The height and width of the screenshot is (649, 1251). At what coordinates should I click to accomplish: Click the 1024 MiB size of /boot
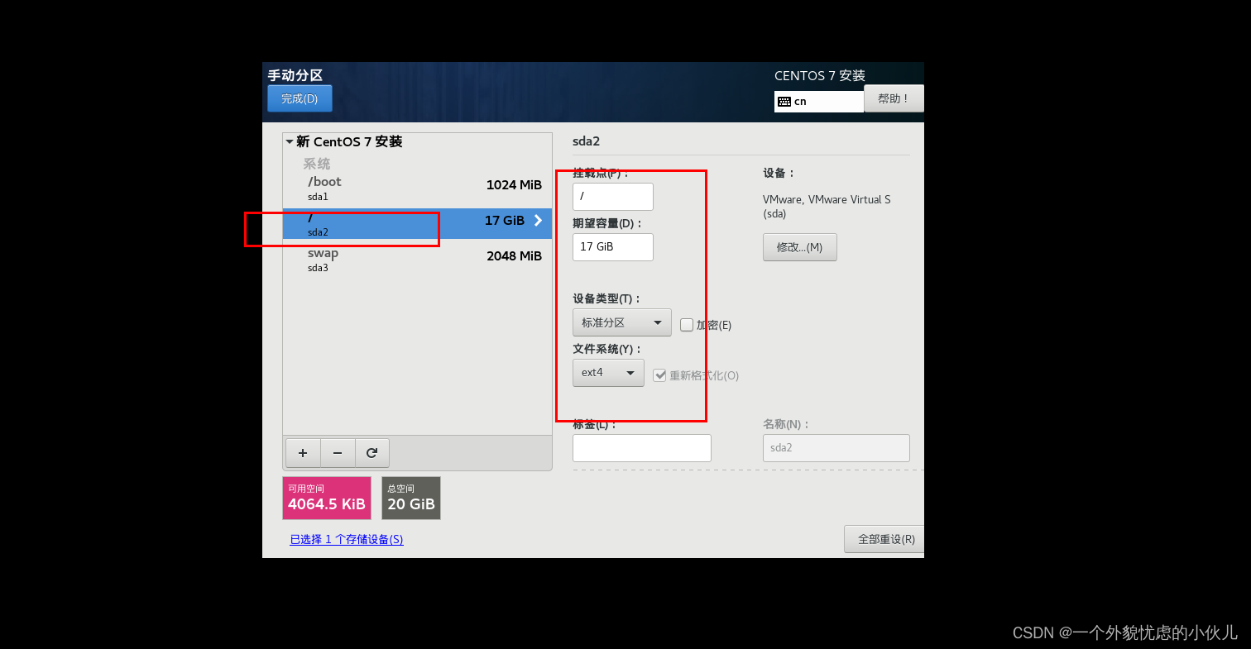pyautogui.click(x=514, y=185)
